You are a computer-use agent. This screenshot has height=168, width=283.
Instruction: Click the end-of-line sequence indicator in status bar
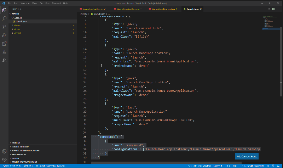(x=235, y=166)
